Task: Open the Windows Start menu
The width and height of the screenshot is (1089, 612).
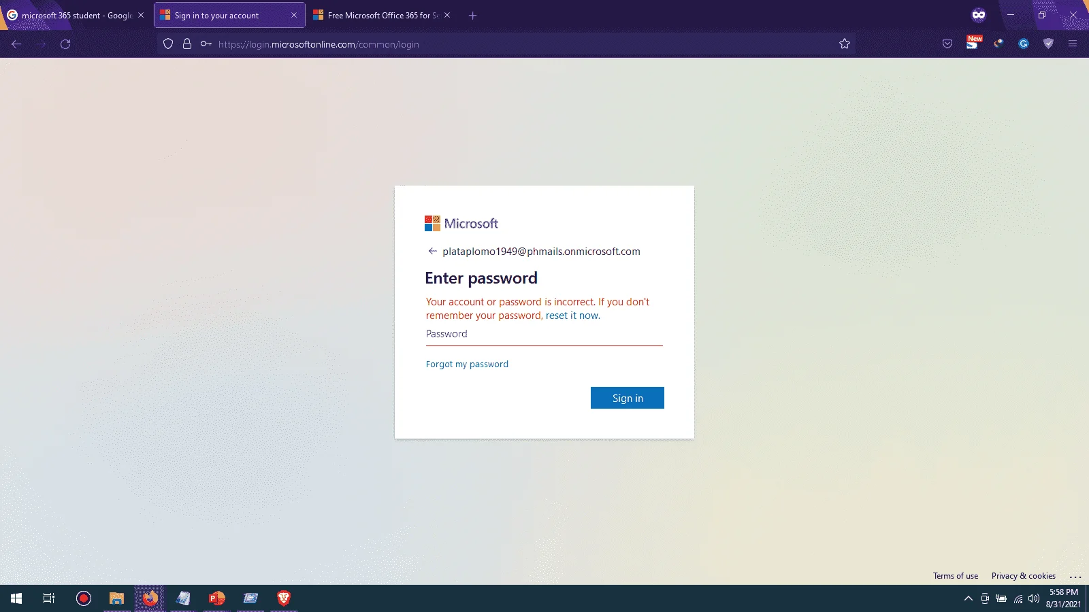Action: [x=16, y=598]
